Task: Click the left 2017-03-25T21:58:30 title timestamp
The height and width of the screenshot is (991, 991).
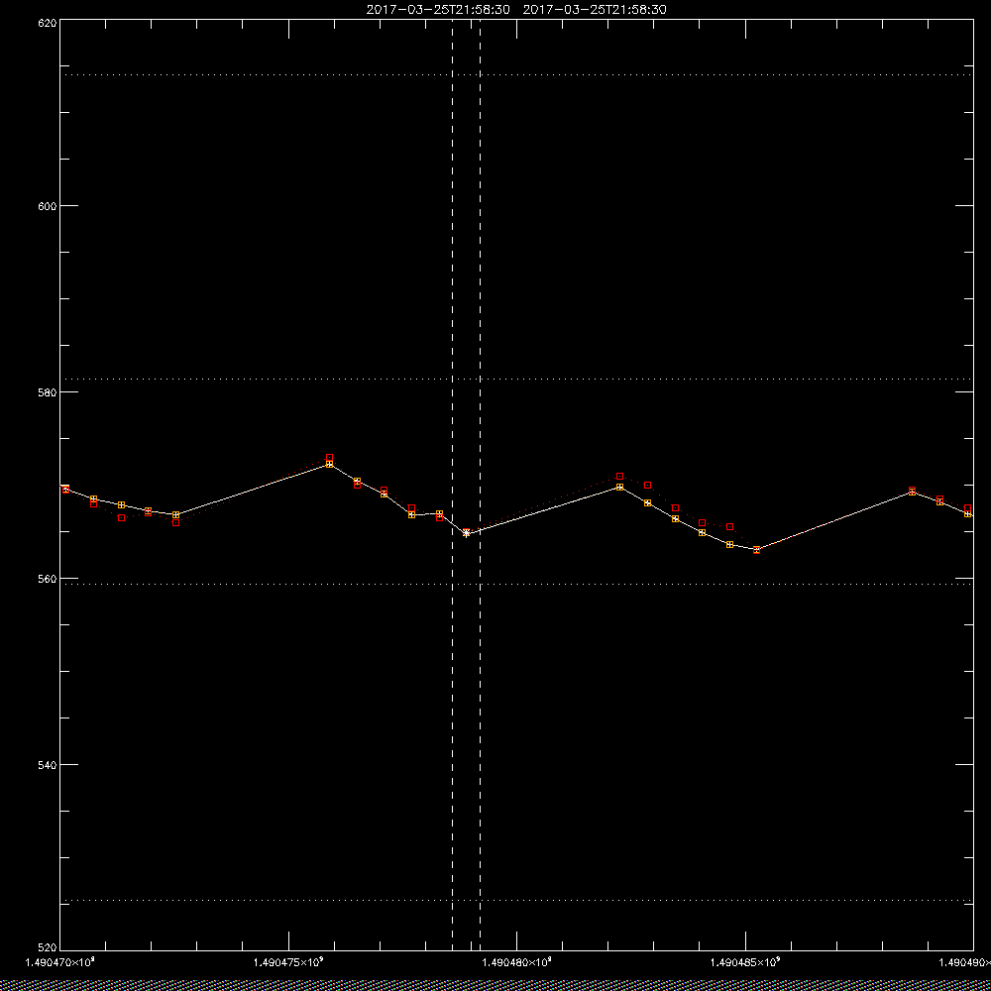Action: [x=438, y=10]
